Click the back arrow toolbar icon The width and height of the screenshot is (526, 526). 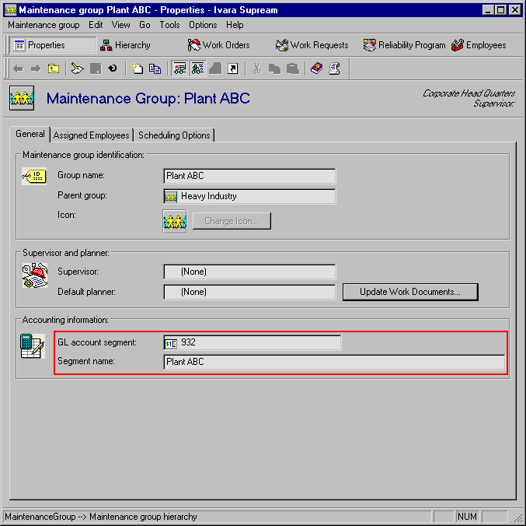[x=18, y=68]
